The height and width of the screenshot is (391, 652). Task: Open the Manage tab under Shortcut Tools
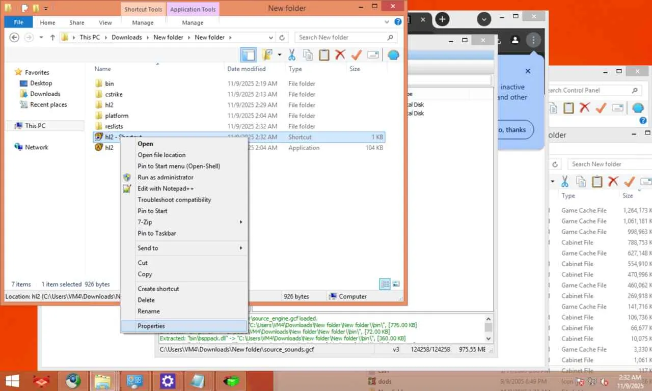[x=143, y=22]
